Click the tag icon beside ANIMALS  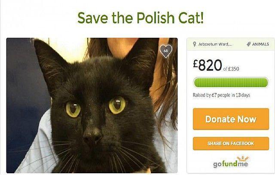[248, 44]
